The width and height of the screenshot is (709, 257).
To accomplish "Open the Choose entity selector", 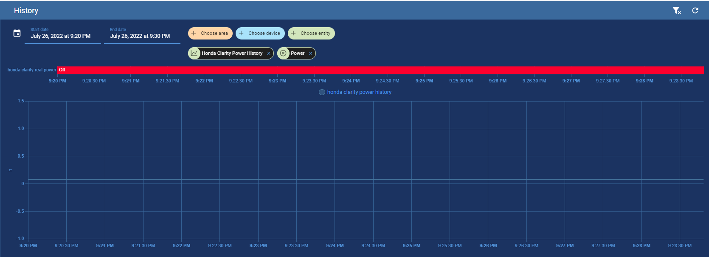I will (315, 33).
